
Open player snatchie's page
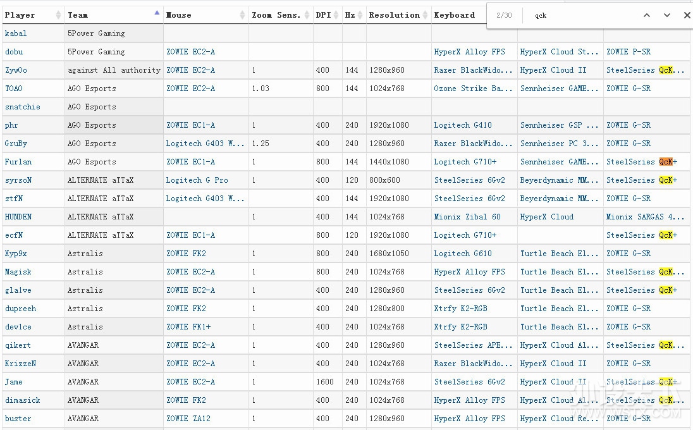(23, 107)
